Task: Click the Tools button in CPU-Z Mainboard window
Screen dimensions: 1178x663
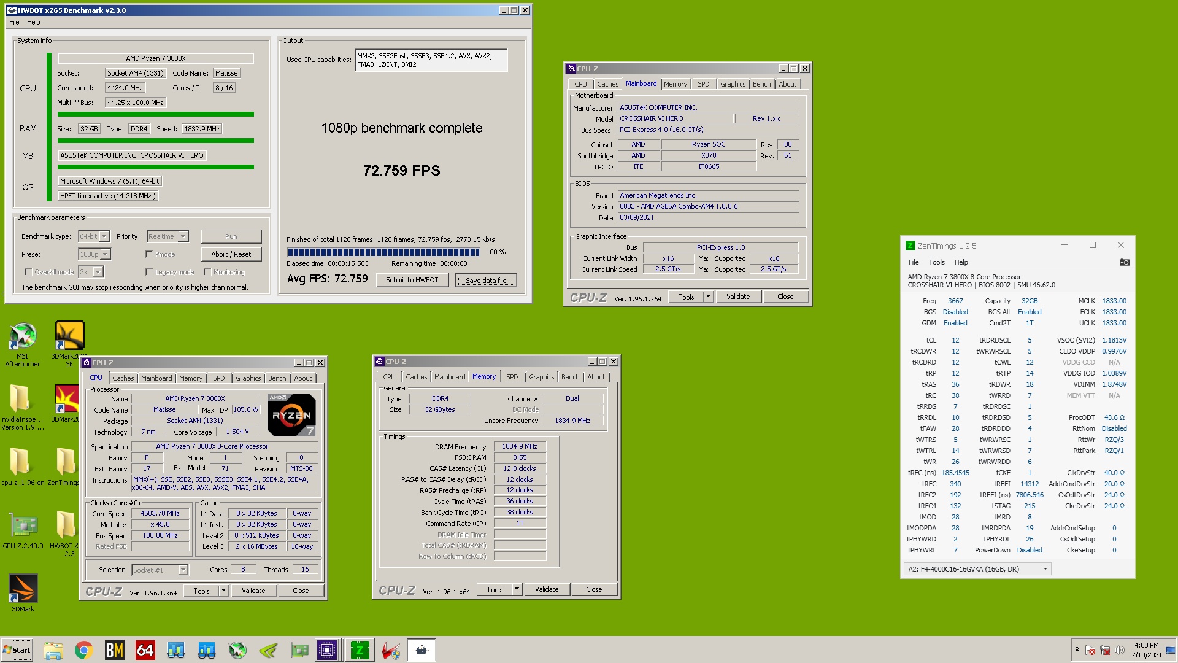Action: pos(686,297)
